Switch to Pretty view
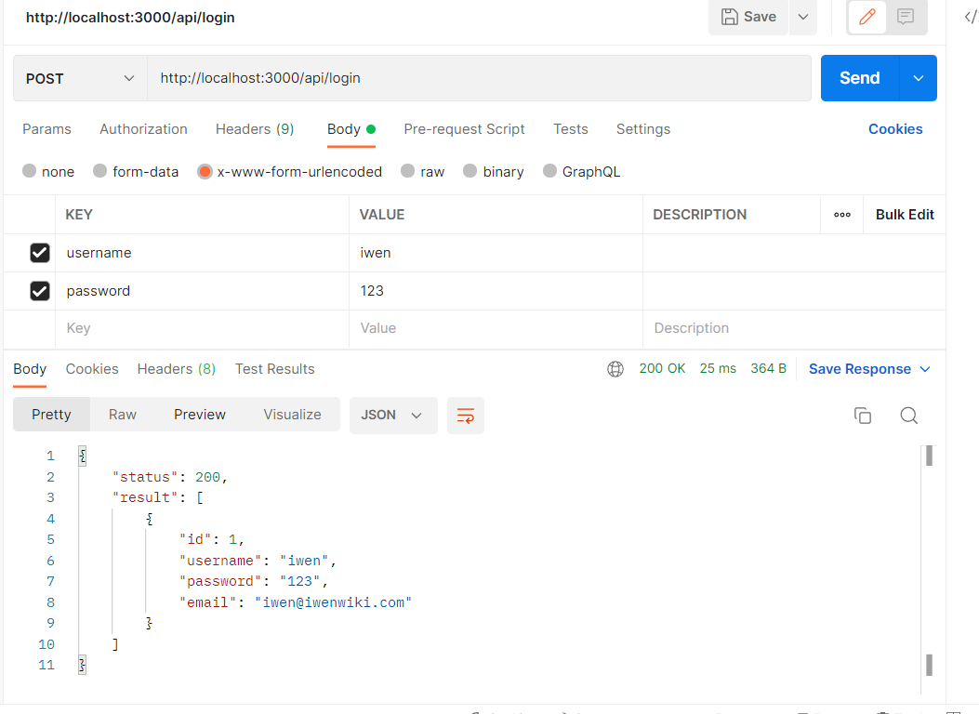The width and height of the screenshot is (979, 714). click(51, 415)
